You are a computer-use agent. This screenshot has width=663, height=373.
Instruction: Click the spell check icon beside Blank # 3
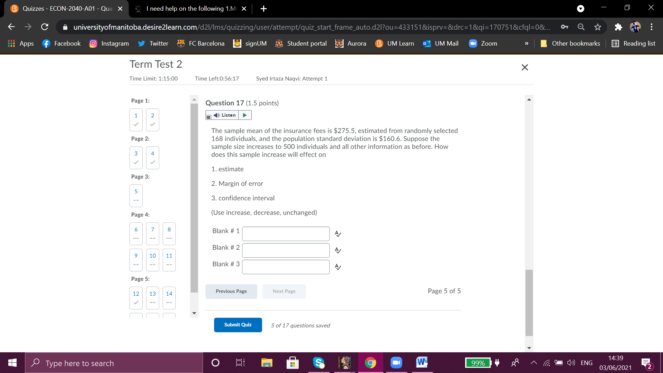338,267
